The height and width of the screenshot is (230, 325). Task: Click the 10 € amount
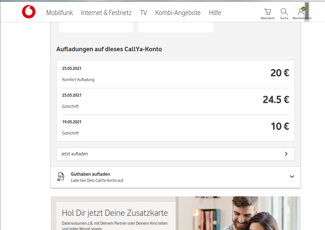(x=280, y=126)
